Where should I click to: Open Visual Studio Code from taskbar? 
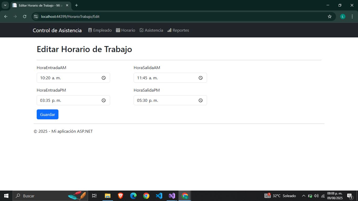pyautogui.click(x=159, y=196)
